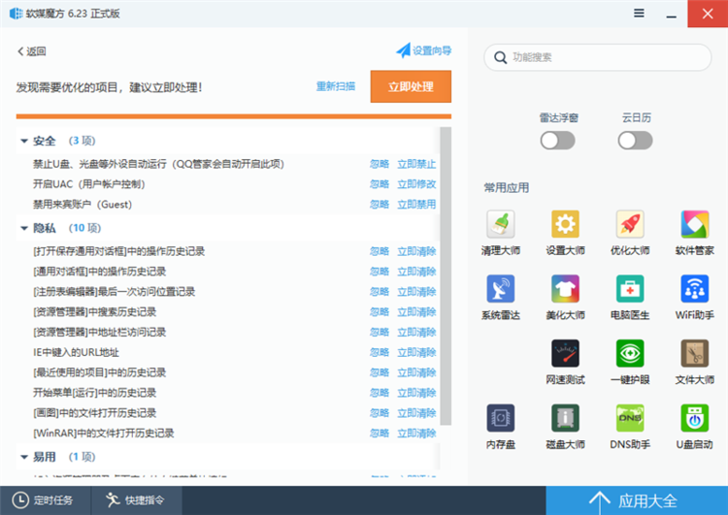Launch 设置大师 gear icon

(x=565, y=225)
